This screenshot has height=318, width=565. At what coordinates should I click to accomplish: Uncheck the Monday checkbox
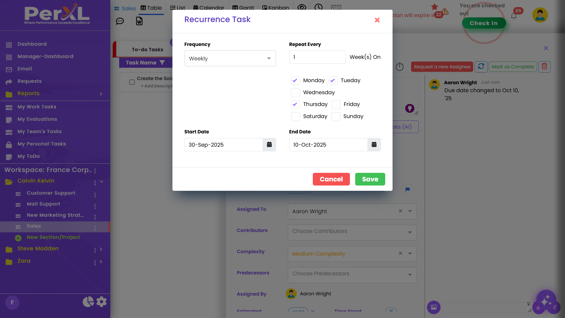295,80
